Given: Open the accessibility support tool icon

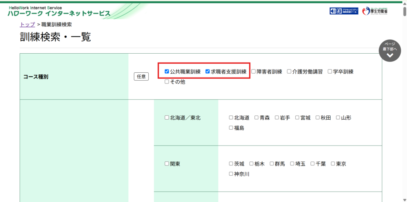Looking at the screenshot, I should tap(344, 11).
